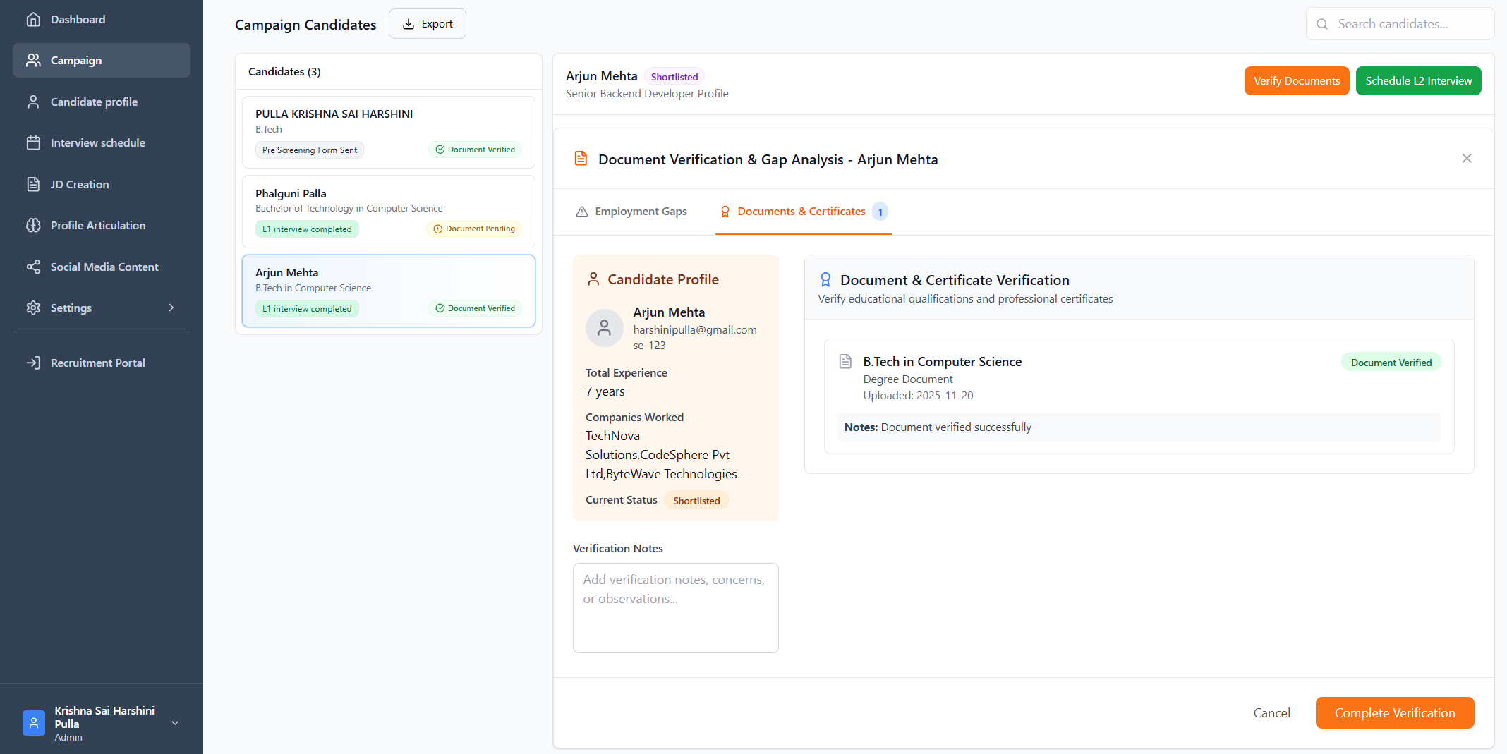Click Arjun's L1 interview completed badge
1507x754 pixels.
(x=307, y=309)
